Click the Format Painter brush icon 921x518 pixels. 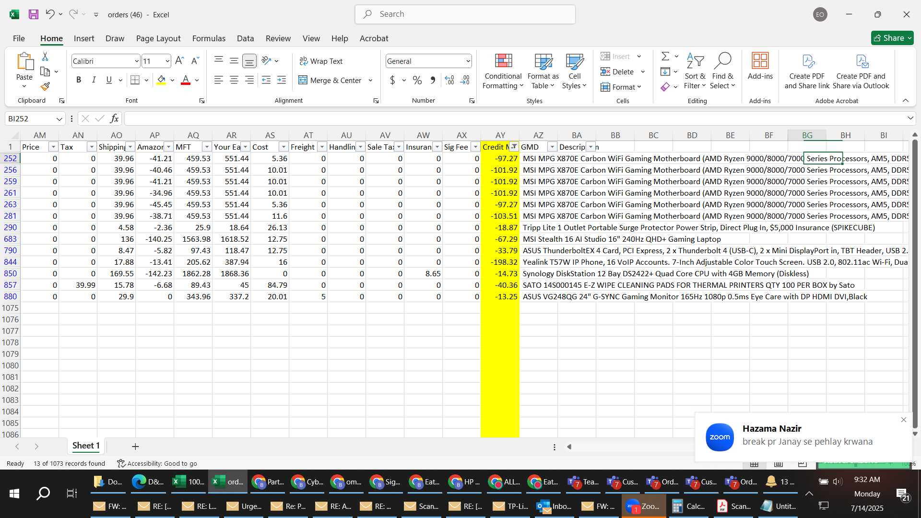click(45, 86)
